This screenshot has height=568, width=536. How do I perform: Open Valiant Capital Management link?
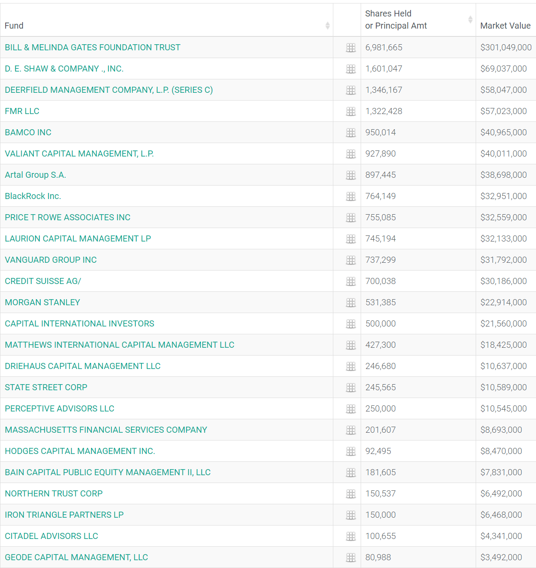pos(79,153)
